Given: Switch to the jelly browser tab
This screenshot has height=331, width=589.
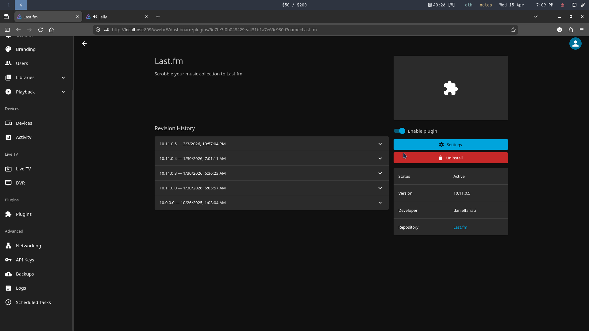Looking at the screenshot, I should pyautogui.click(x=117, y=17).
